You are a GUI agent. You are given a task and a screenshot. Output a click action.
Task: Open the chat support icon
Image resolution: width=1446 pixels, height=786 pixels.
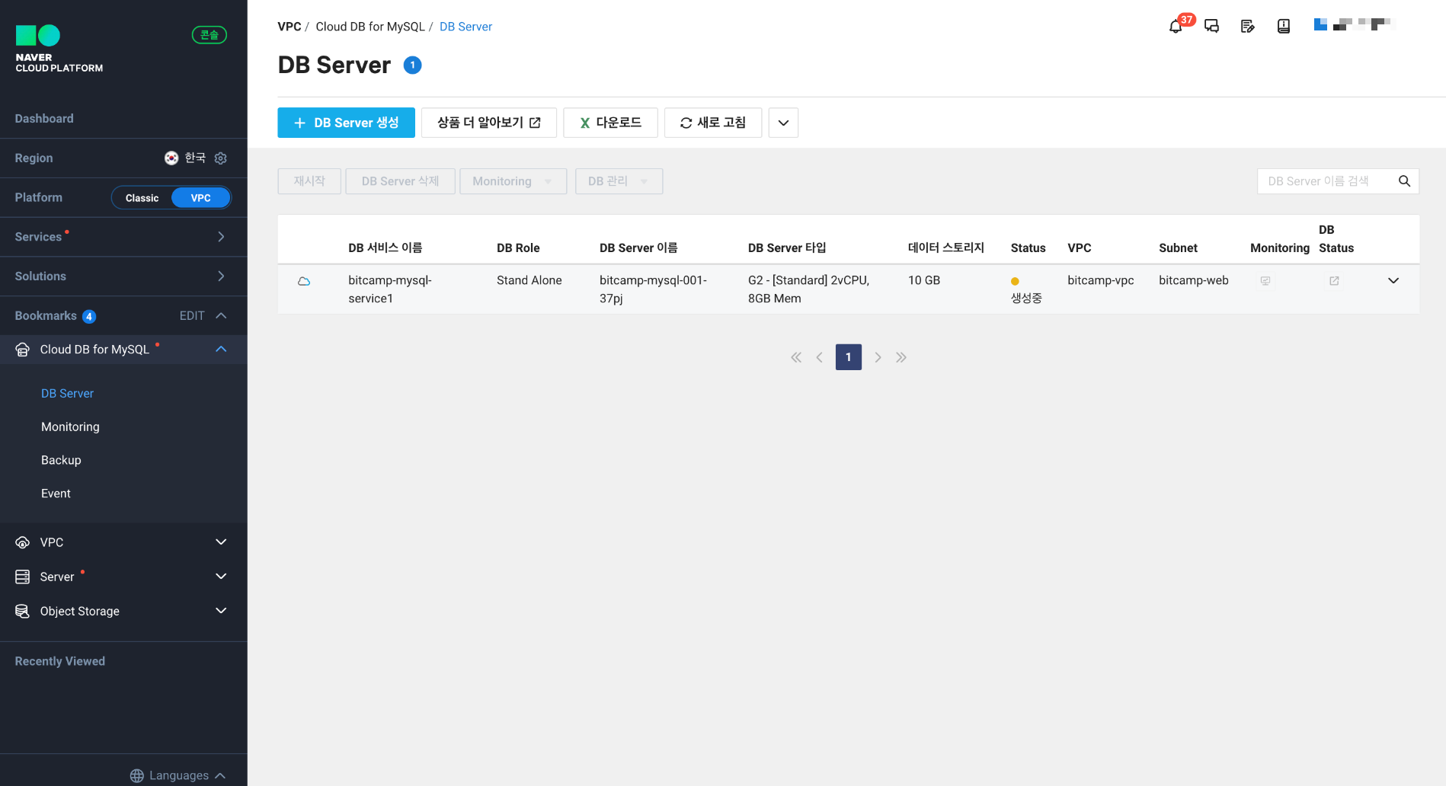(1211, 27)
